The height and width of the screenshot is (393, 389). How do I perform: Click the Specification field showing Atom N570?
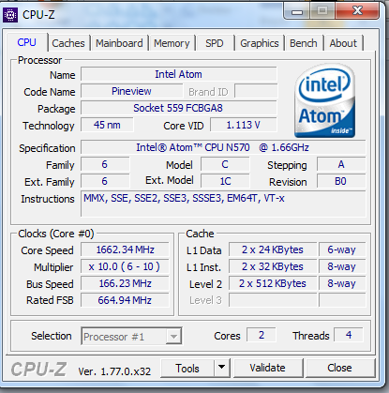[223, 147]
